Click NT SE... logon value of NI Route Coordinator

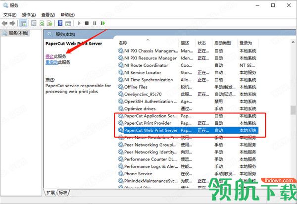(247, 65)
